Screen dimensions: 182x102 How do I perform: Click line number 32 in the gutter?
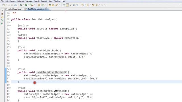(8, 63)
